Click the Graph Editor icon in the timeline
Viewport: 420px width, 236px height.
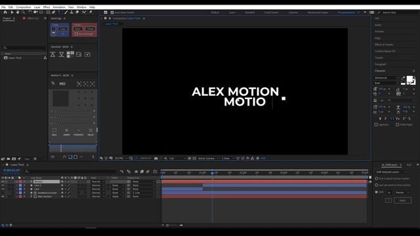[155, 172]
